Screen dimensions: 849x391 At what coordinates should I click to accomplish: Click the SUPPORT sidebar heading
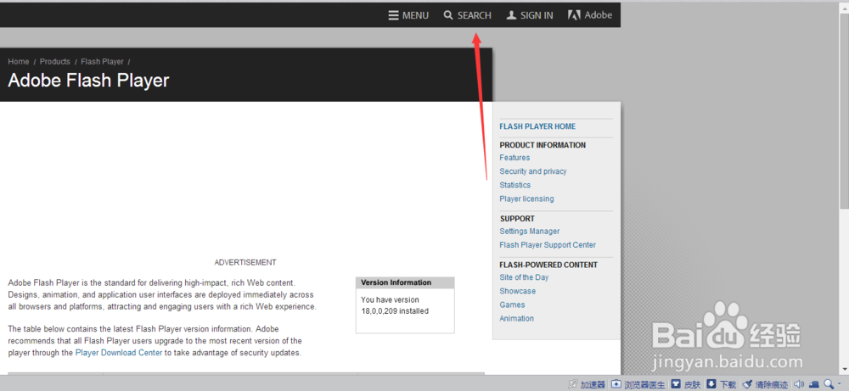coord(517,219)
